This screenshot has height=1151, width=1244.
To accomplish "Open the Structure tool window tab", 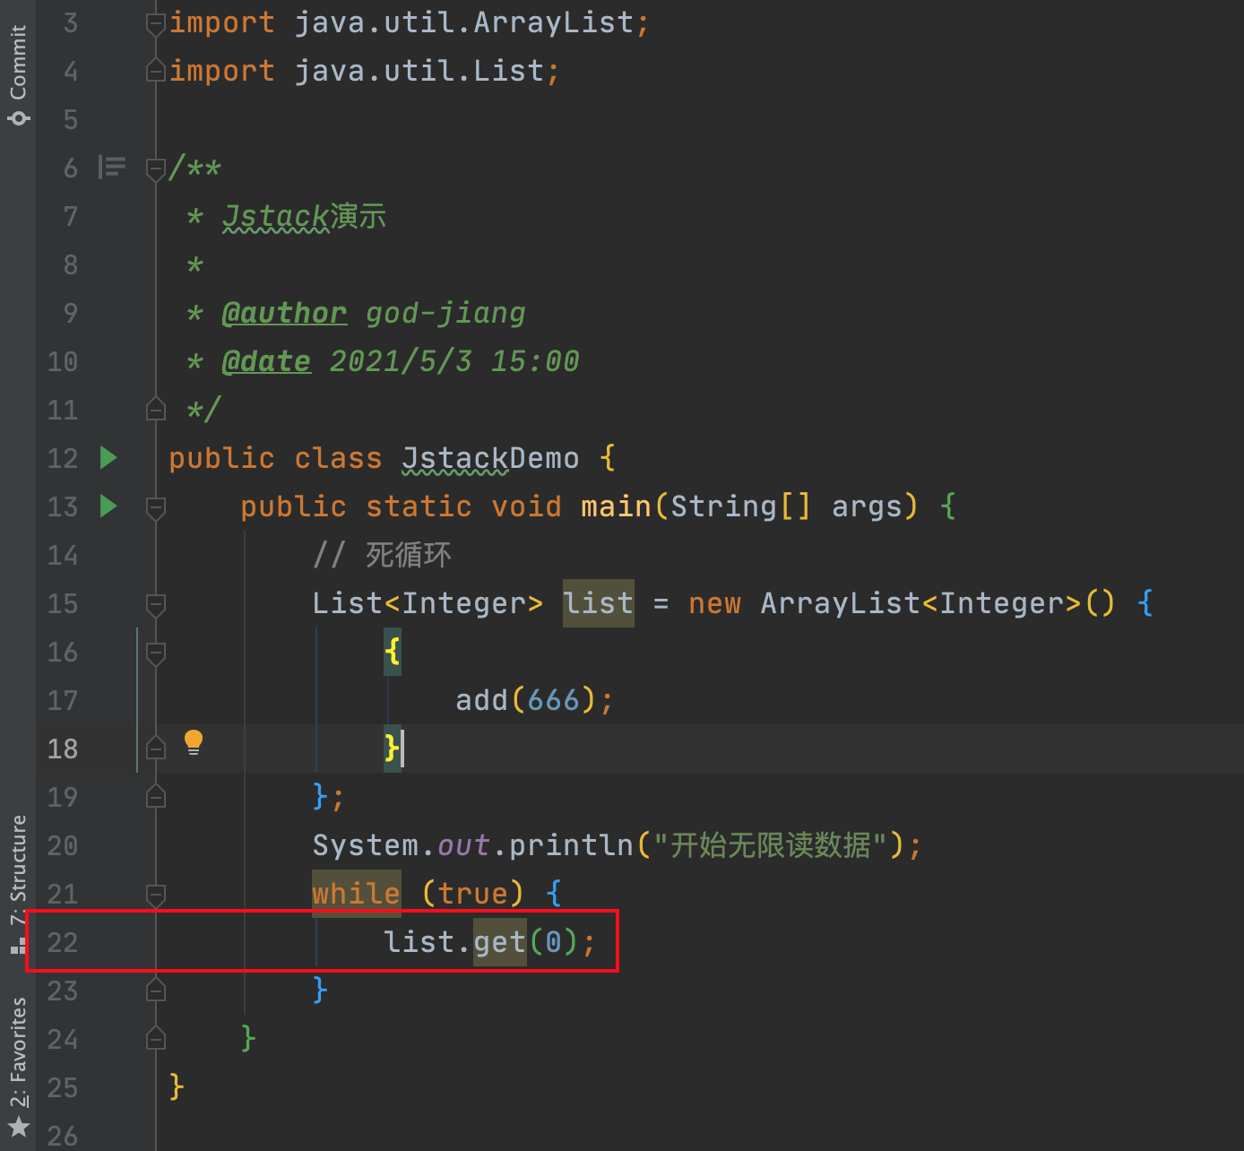I will (x=18, y=883).
